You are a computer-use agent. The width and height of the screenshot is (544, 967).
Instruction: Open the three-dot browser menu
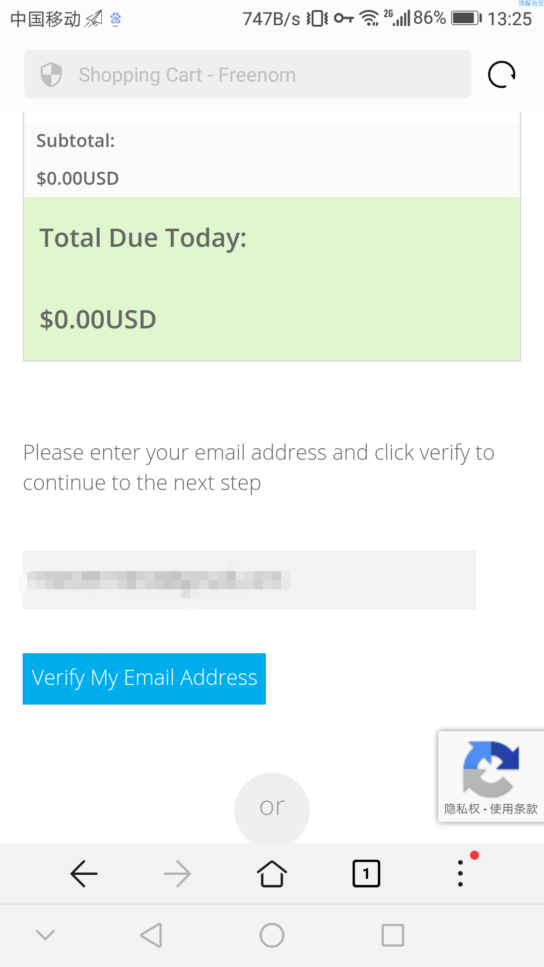[x=460, y=873]
